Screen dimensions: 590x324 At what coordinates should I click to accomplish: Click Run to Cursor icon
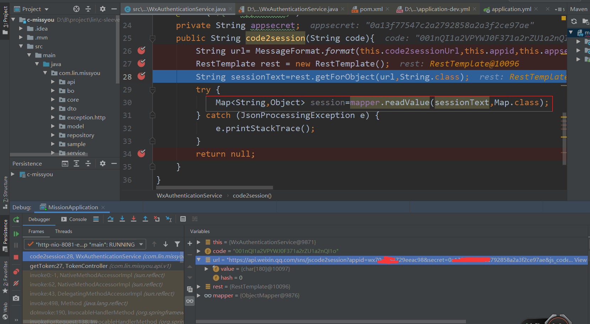click(x=169, y=219)
